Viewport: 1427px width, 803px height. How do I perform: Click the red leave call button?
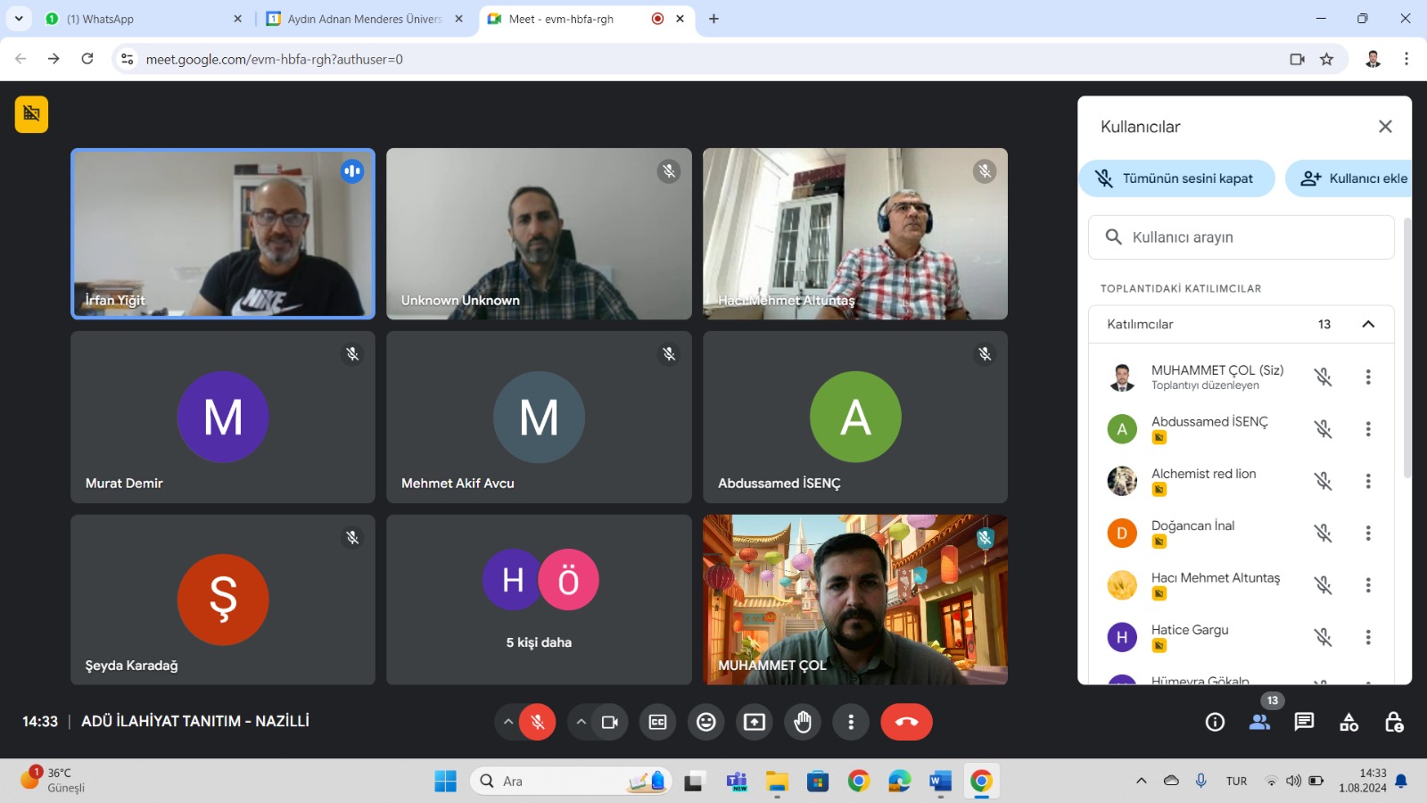click(x=906, y=722)
